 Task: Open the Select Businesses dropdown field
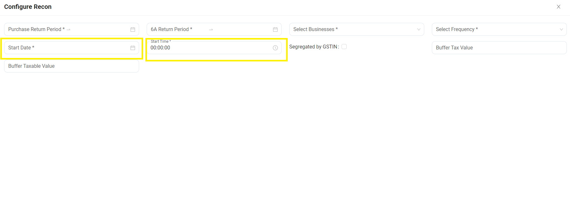coord(352,29)
